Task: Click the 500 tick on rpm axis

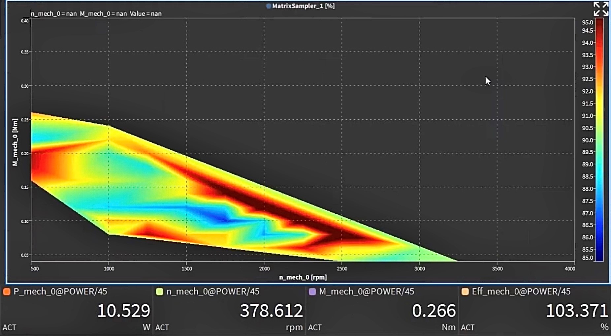Action: [35, 269]
